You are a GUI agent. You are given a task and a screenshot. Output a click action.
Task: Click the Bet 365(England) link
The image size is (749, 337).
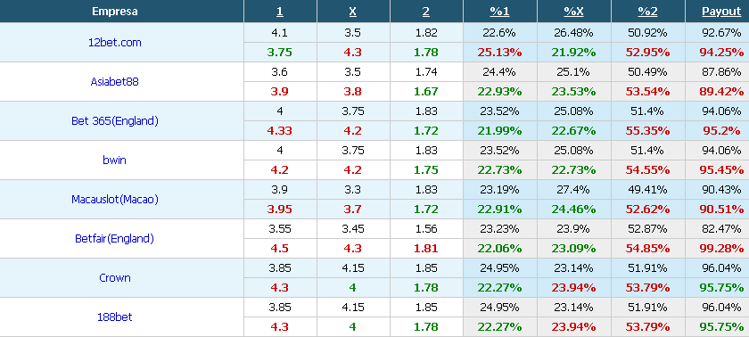[115, 120]
